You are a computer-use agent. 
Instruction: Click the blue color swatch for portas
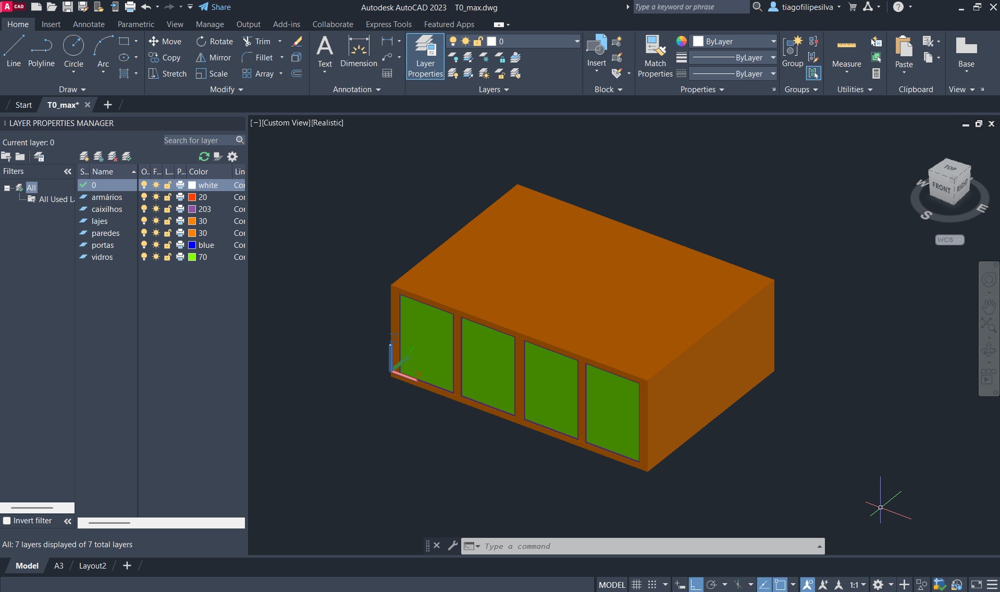pos(192,245)
